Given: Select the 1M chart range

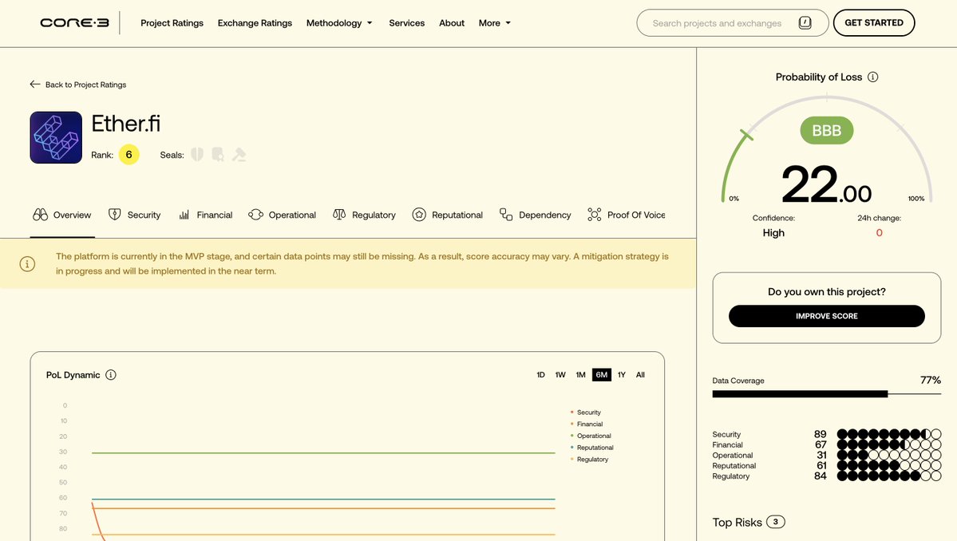Looking at the screenshot, I should tap(580, 374).
